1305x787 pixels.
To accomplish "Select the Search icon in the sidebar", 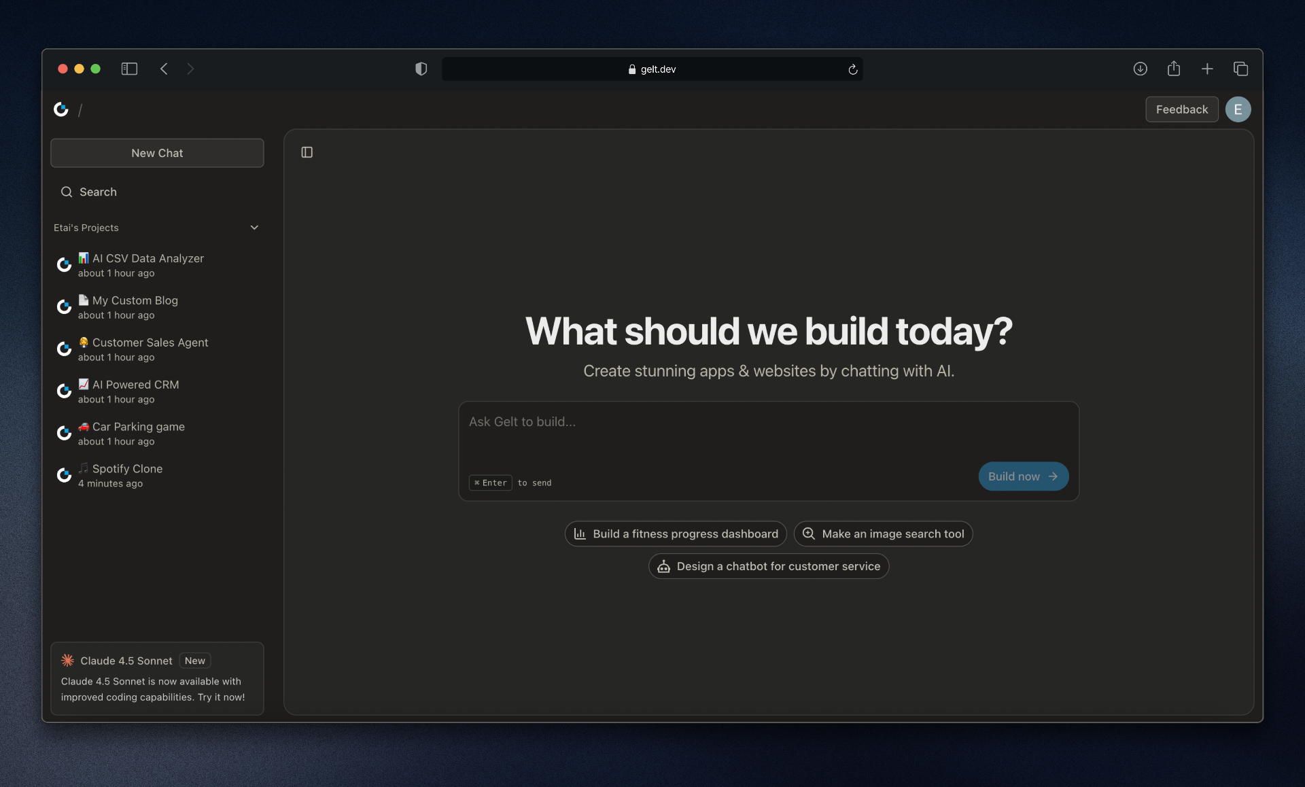I will (67, 192).
